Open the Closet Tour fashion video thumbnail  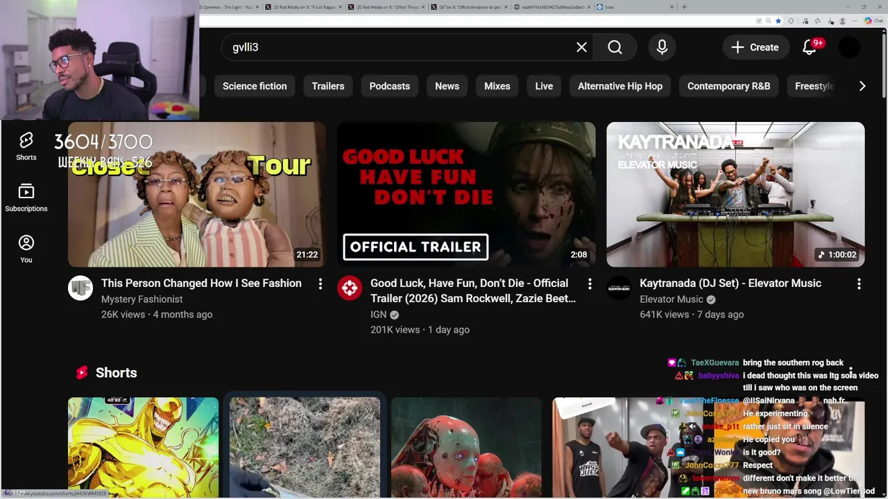197,194
